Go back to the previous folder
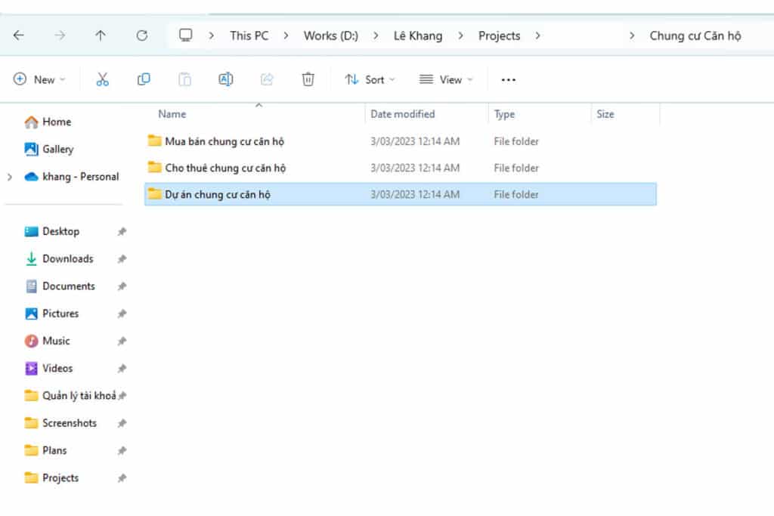 tap(19, 36)
